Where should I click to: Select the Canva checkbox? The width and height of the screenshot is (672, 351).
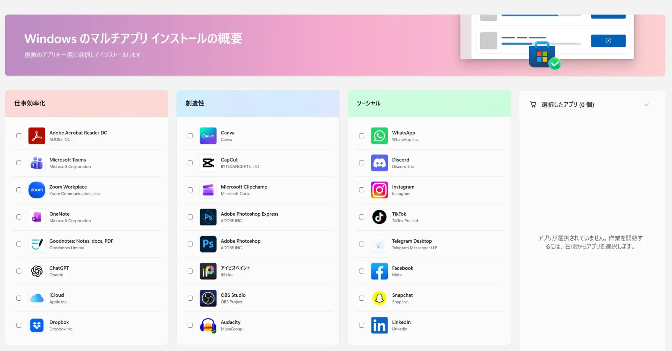pos(190,136)
